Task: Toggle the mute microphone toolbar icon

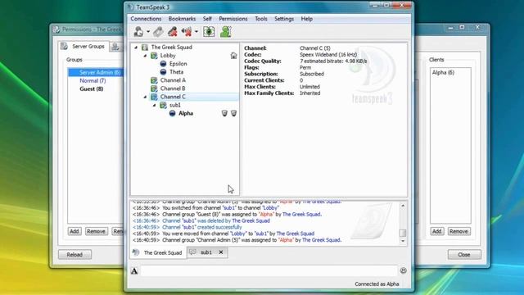Action: point(173,32)
